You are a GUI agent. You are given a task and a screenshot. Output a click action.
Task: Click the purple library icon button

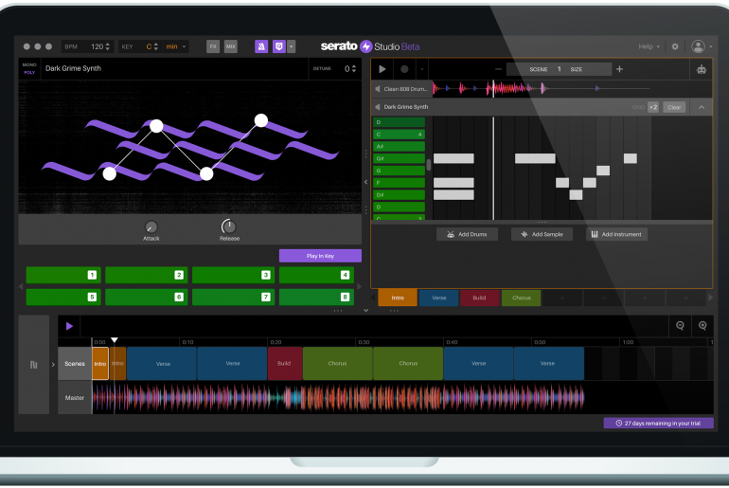tap(261, 46)
